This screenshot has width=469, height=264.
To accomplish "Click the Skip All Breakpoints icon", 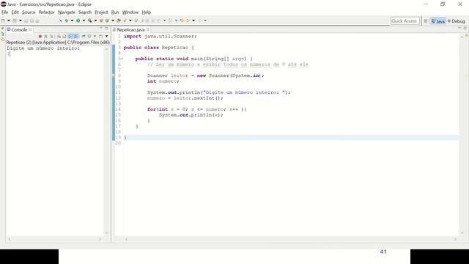I will click(x=61, y=21).
